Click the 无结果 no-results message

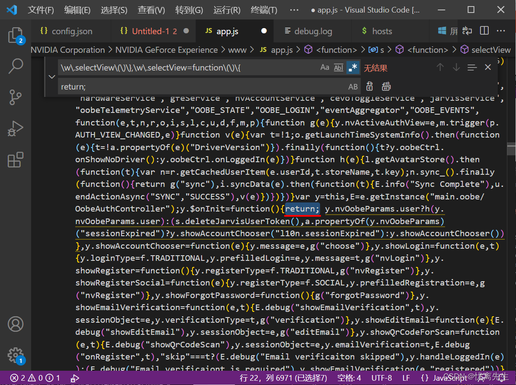click(x=375, y=68)
